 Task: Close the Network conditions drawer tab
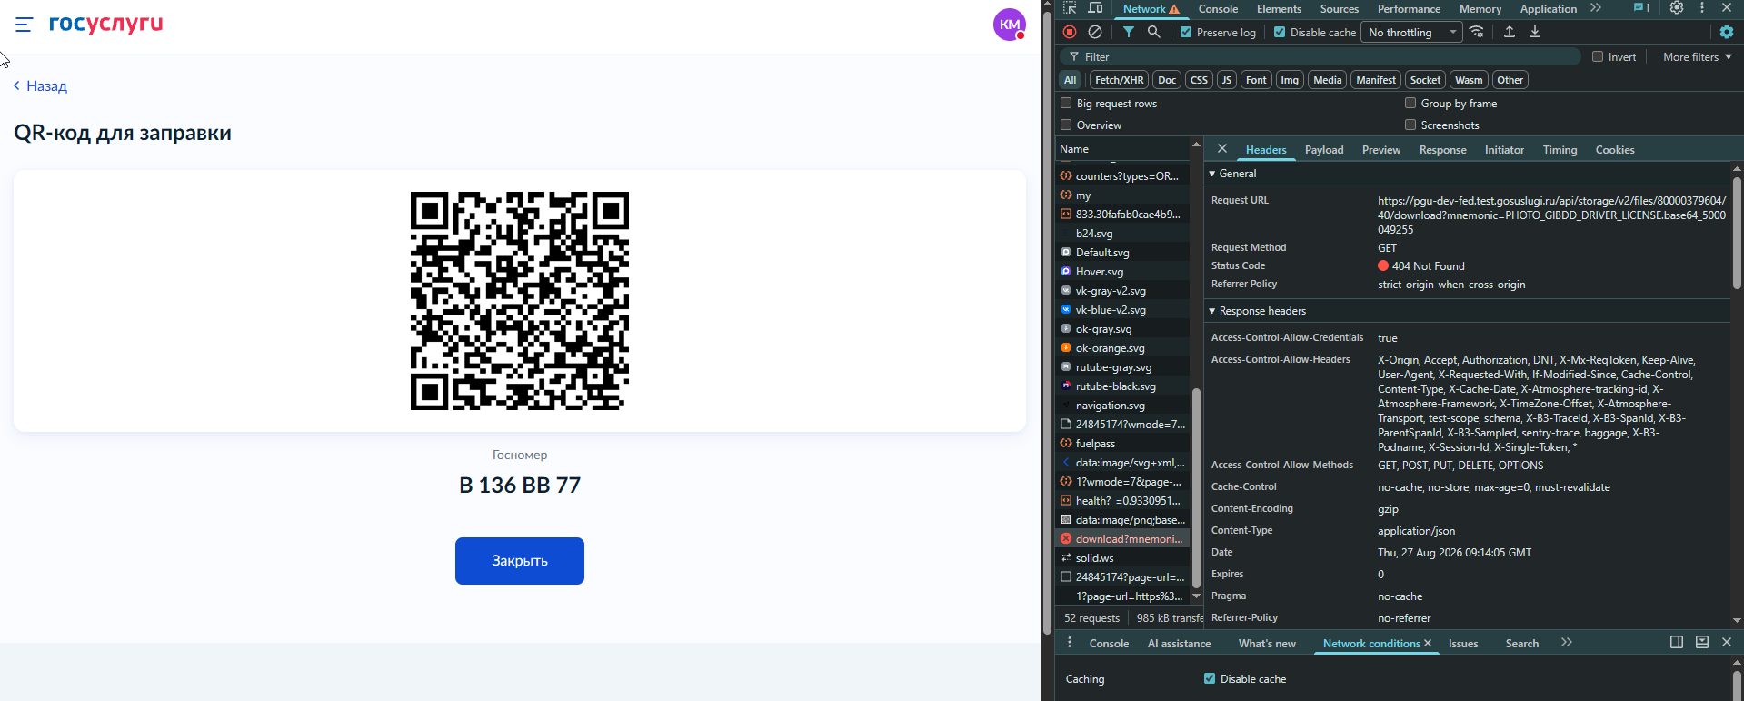tap(1428, 644)
